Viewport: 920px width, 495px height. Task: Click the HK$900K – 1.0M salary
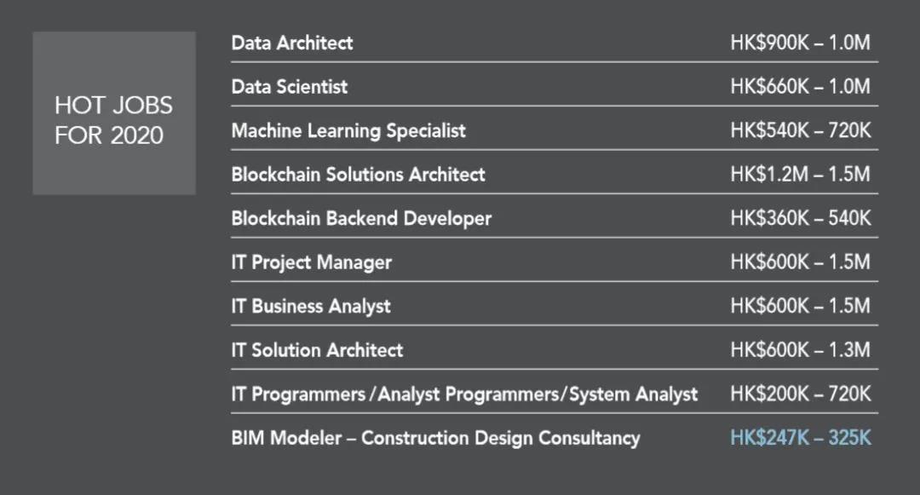[800, 43]
